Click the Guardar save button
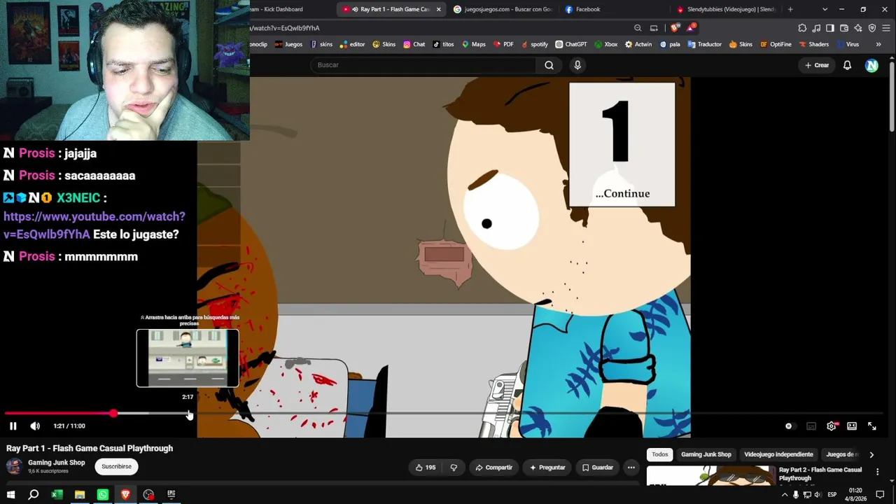 (x=598, y=468)
